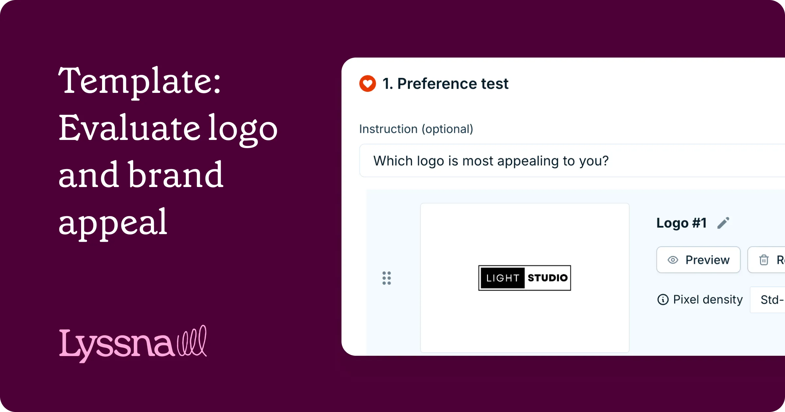Click the LIGHT STUDIO logo thumbnail
This screenshot has height=412, width=785.
pos(525,278)
